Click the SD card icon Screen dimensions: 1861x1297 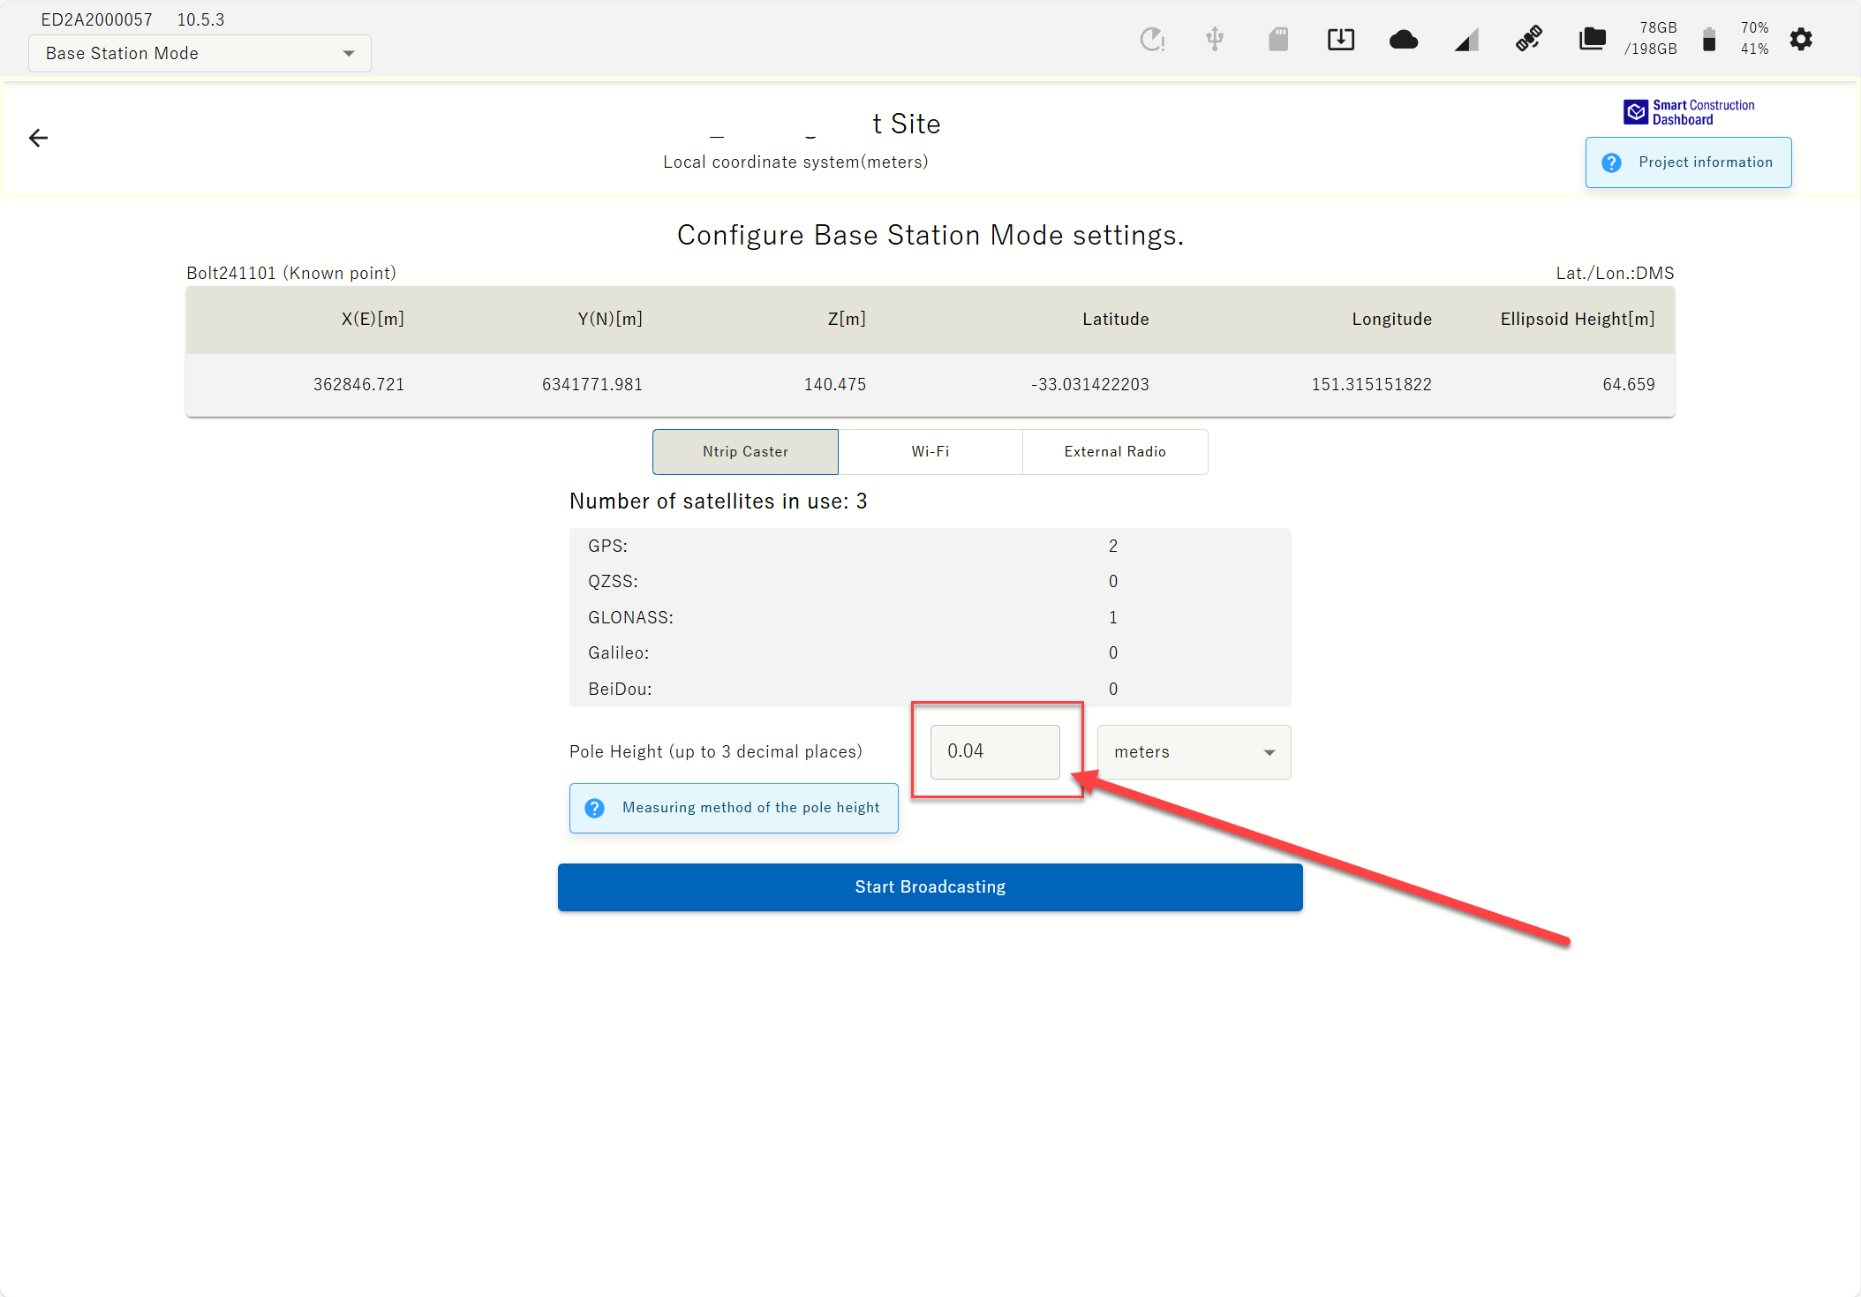[x=1278, y=39]
